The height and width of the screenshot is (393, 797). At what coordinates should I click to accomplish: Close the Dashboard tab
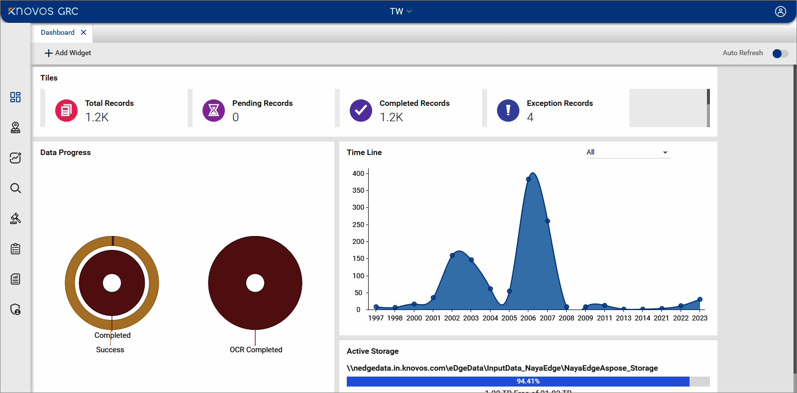point(84,33)
